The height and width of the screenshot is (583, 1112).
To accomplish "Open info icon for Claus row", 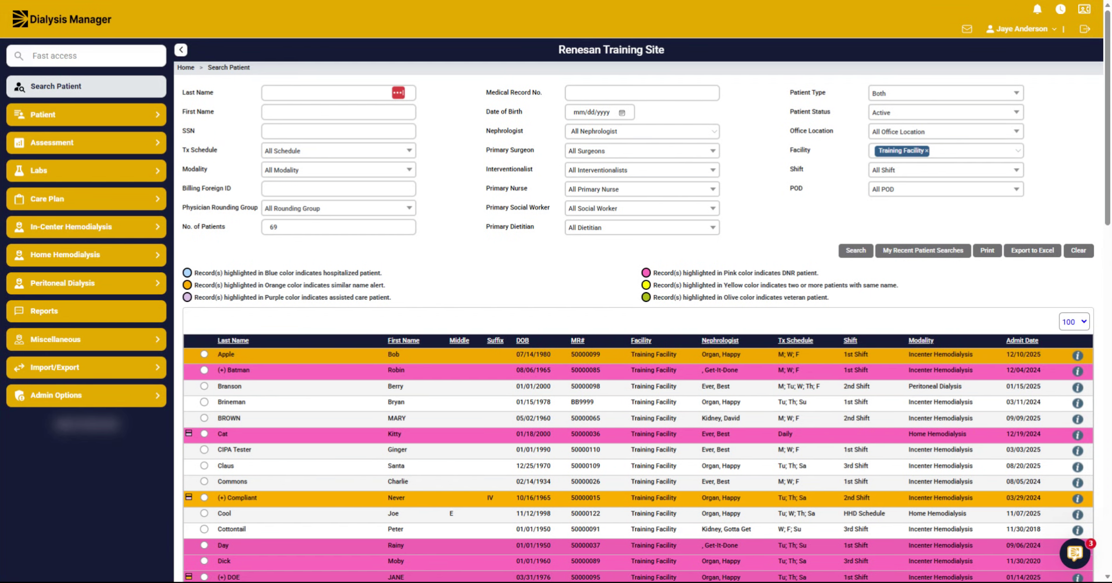I will tap(1078, 466).
